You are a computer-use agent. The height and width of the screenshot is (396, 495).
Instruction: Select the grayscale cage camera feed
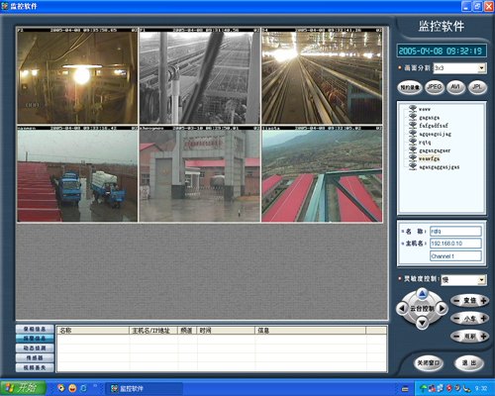pyautogui.click(x=200, y=76)
